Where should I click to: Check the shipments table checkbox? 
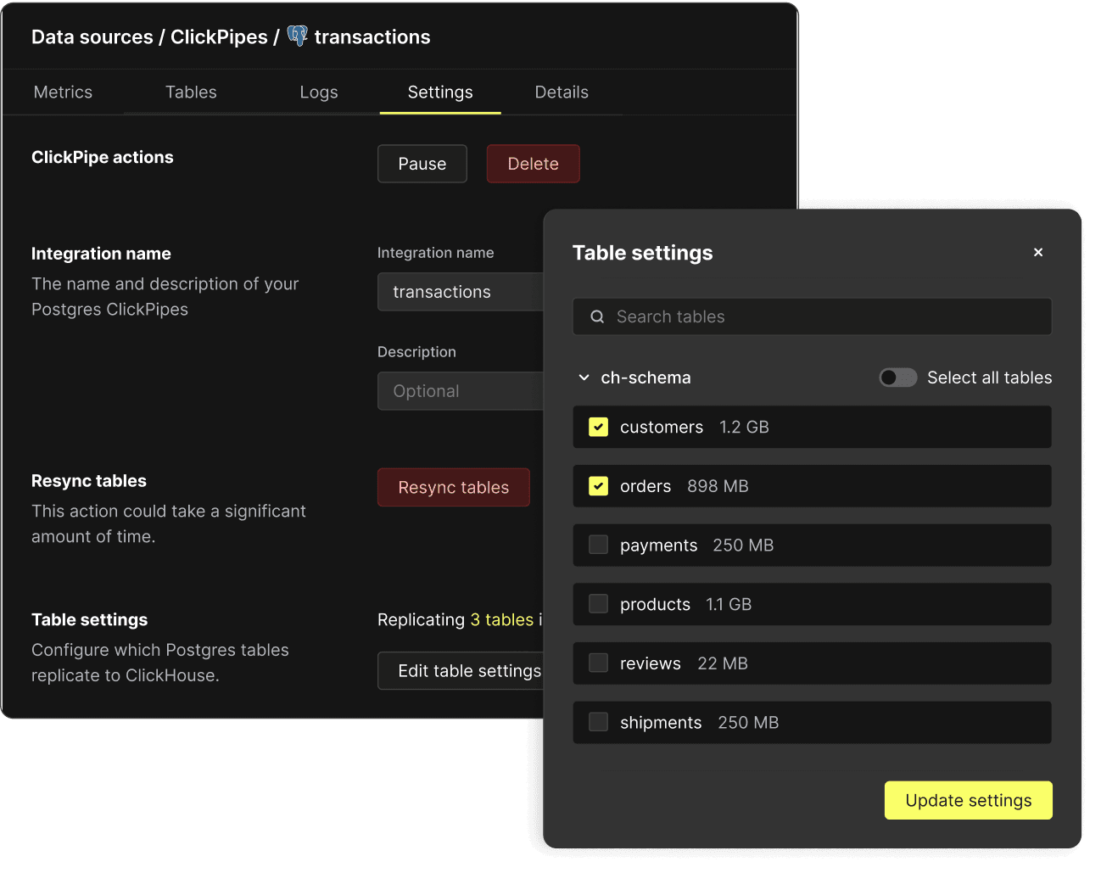(599, 722)
